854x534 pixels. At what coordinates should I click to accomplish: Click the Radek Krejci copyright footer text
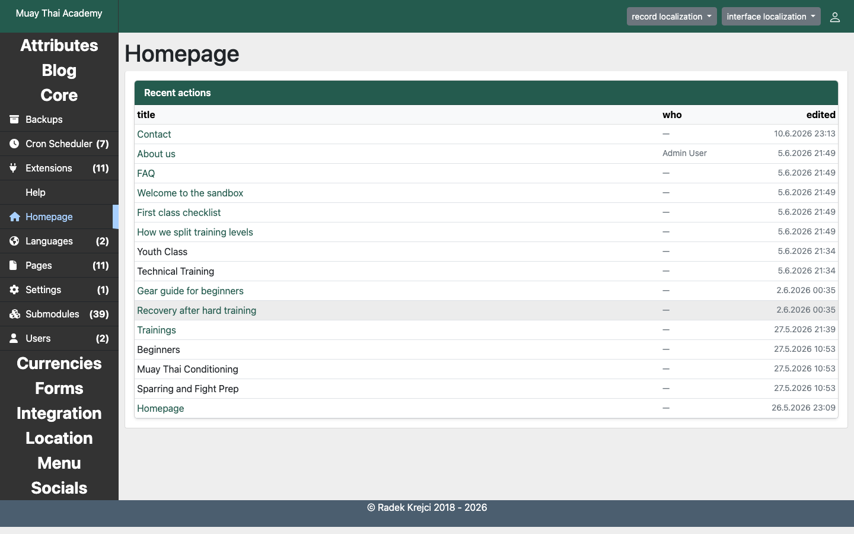coord(427,507)
